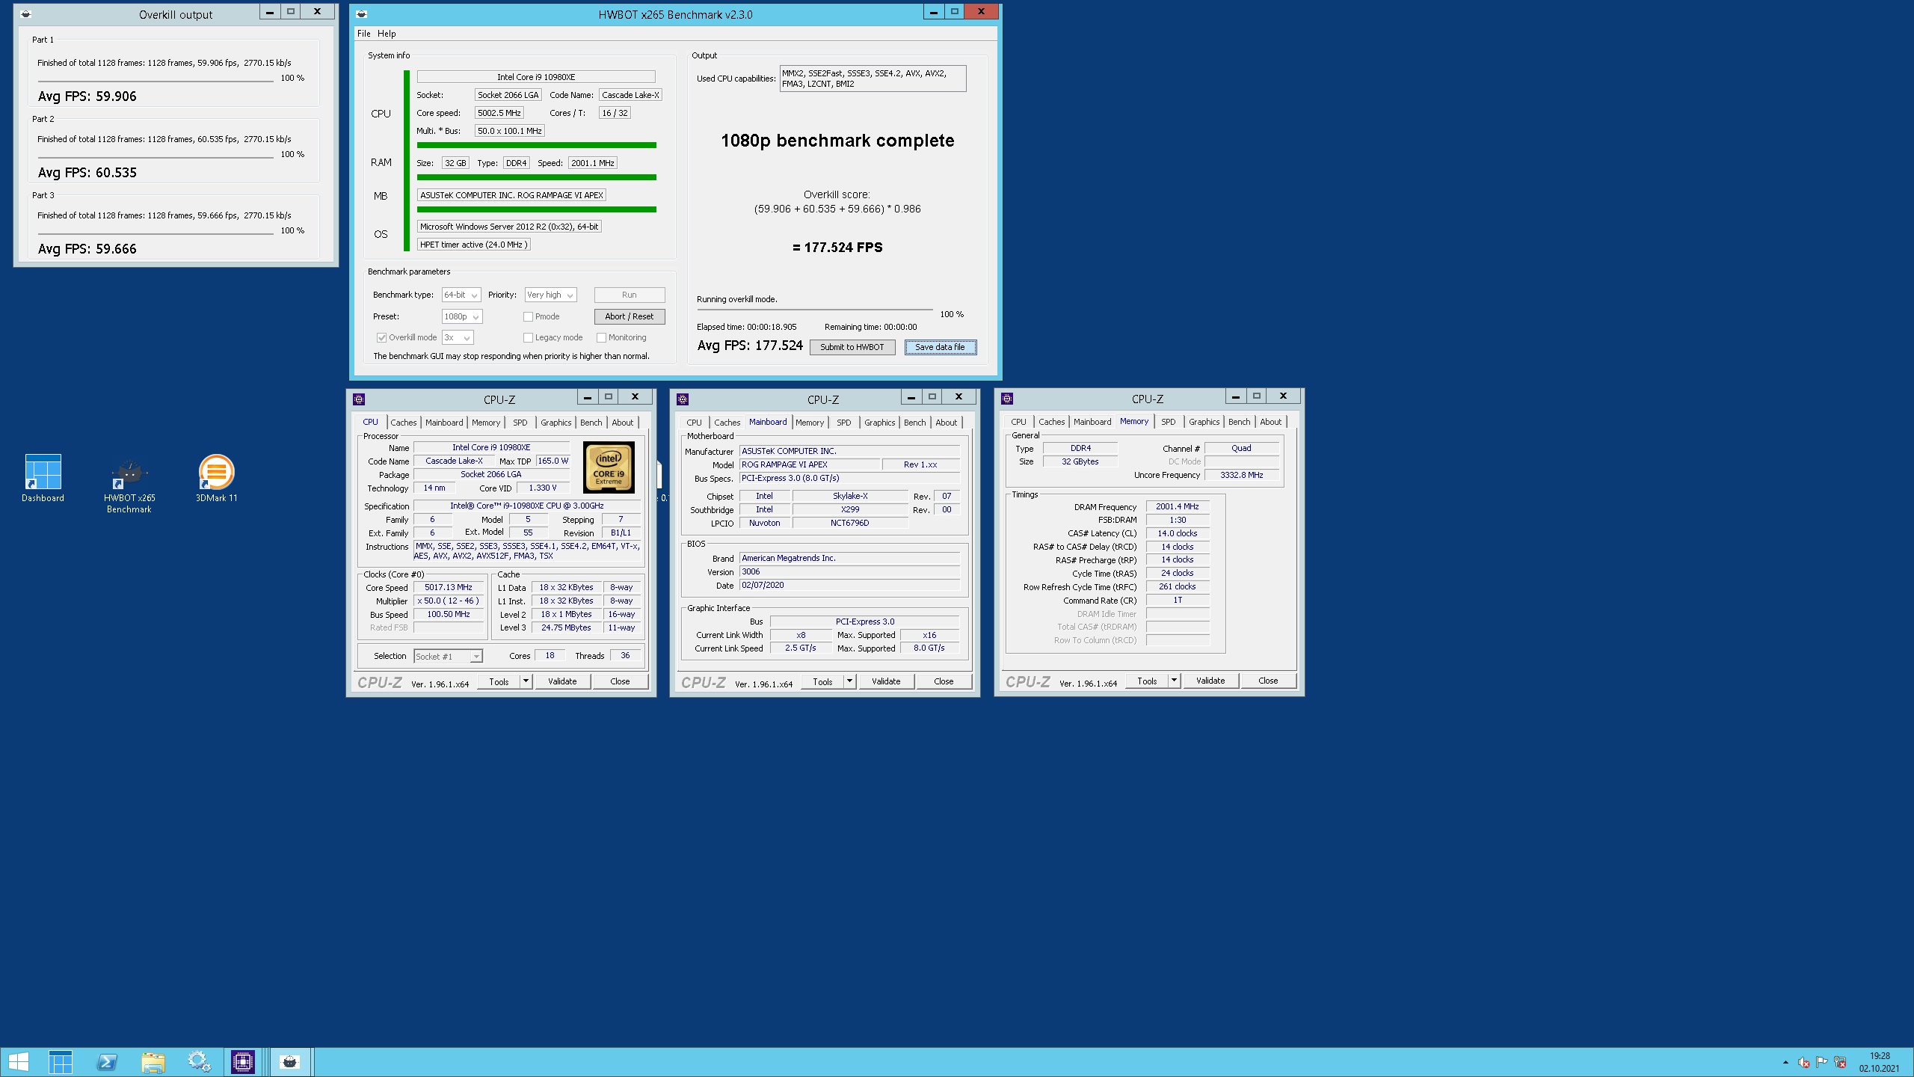Click the Abort / Reset button

pyautogui.click(x=630, y=316)
